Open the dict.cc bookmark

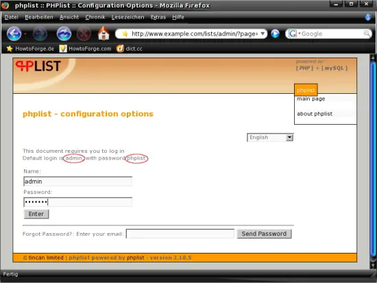pos(130,49)
